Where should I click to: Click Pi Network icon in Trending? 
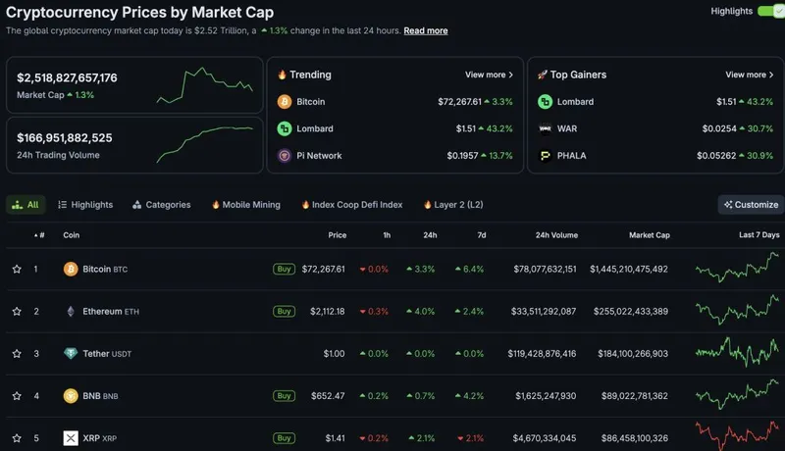285,156
